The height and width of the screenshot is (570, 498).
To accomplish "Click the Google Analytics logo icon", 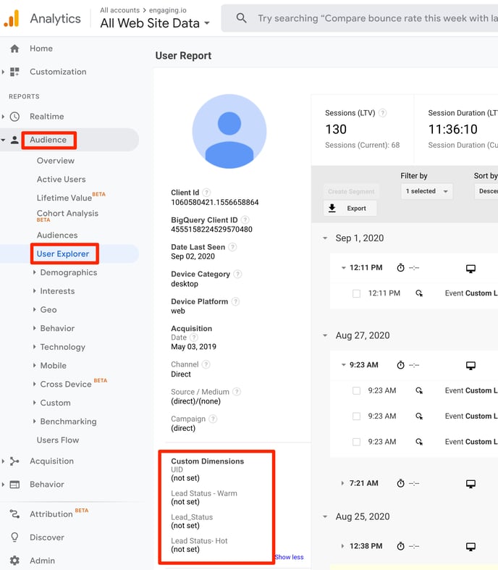I will [x=12, y=18].
